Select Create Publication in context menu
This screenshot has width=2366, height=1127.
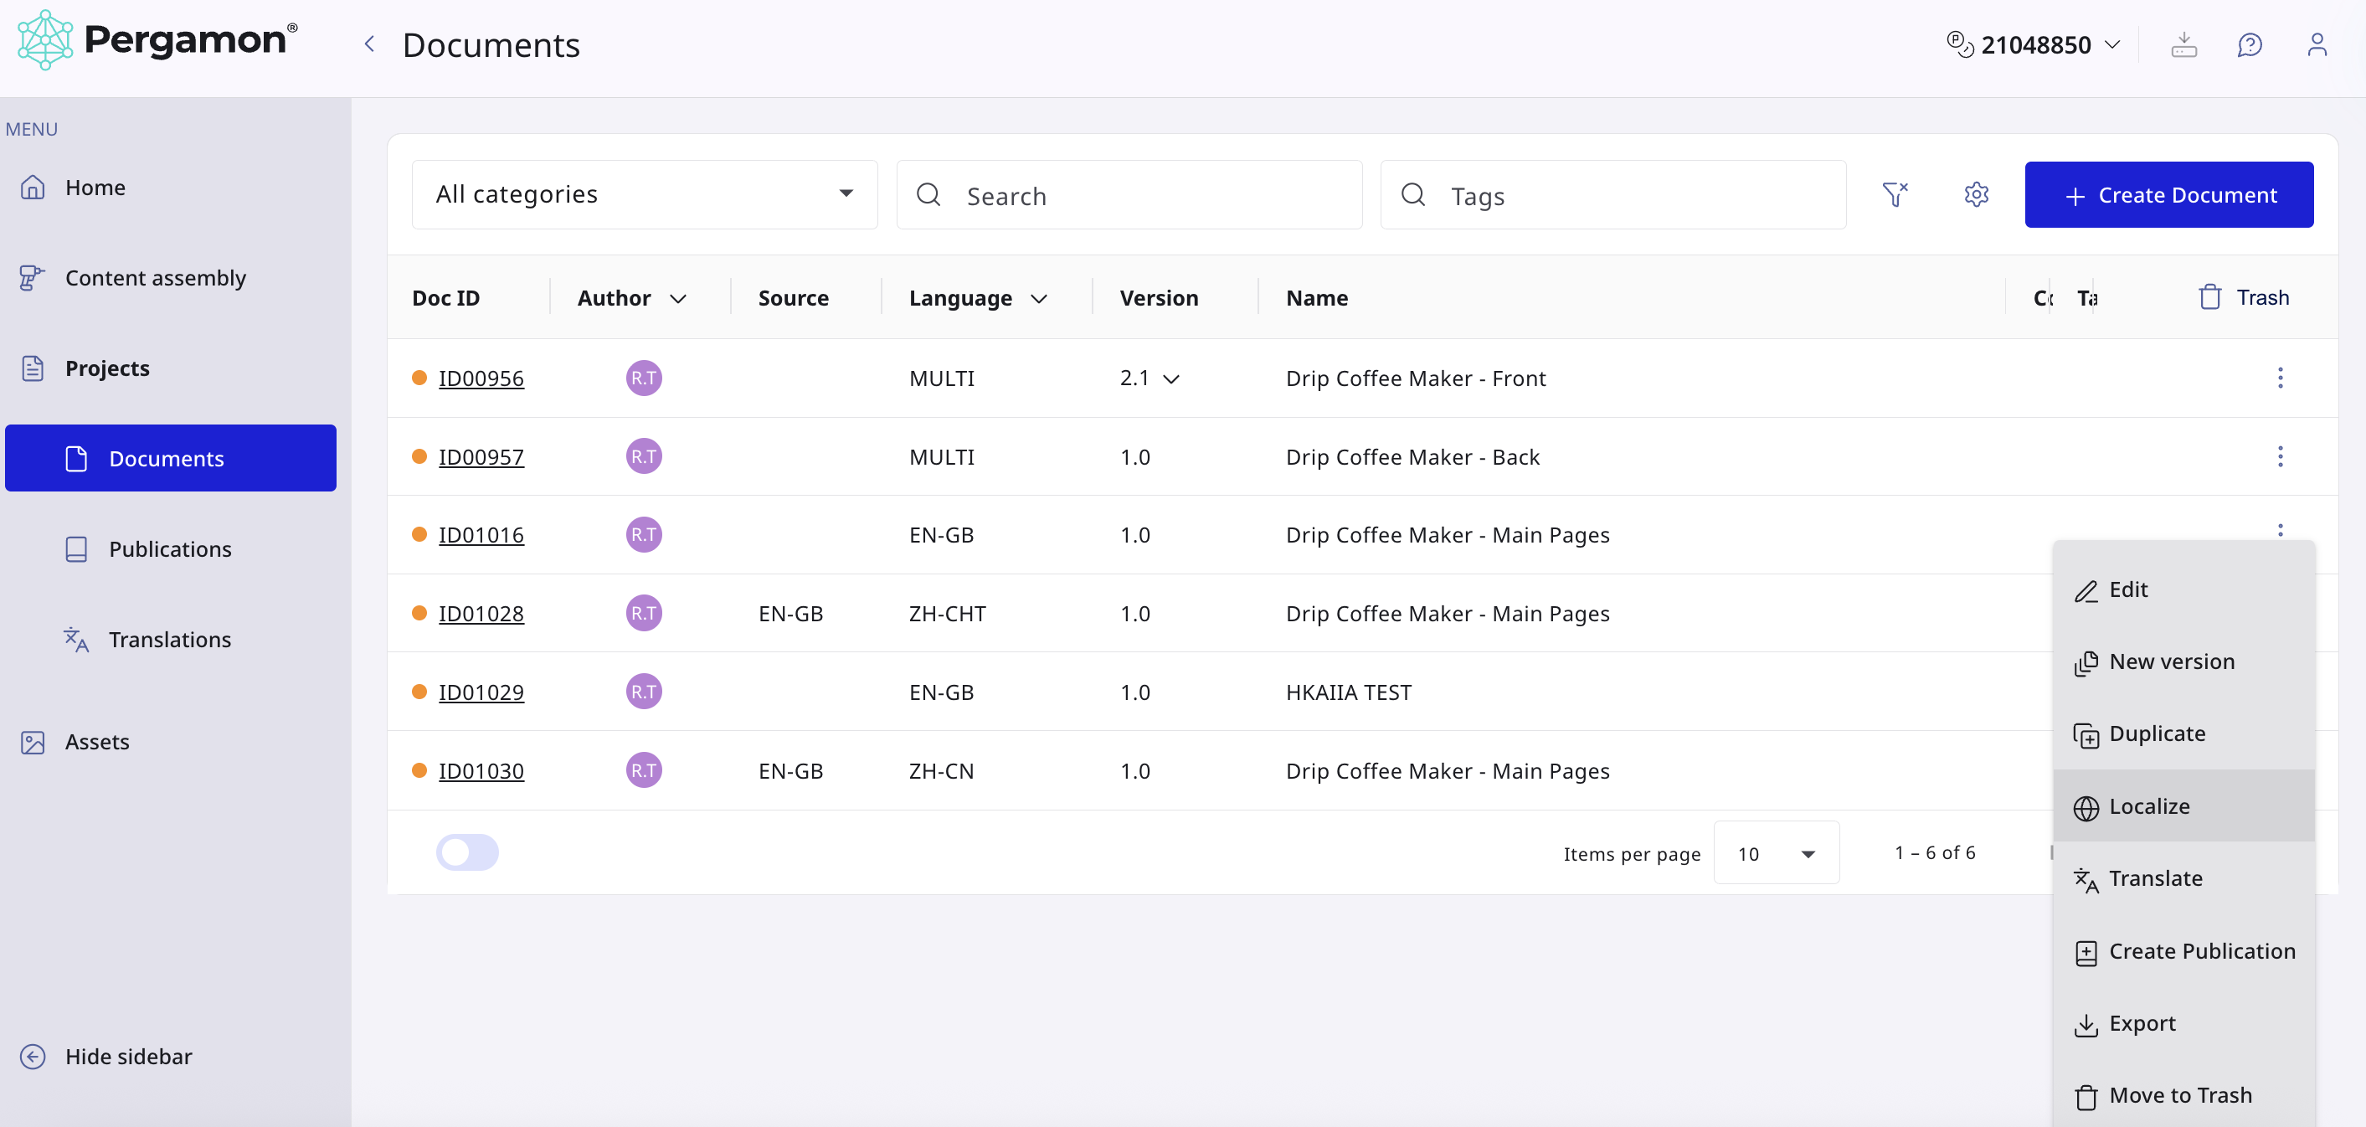click(x=2183, y=950)
